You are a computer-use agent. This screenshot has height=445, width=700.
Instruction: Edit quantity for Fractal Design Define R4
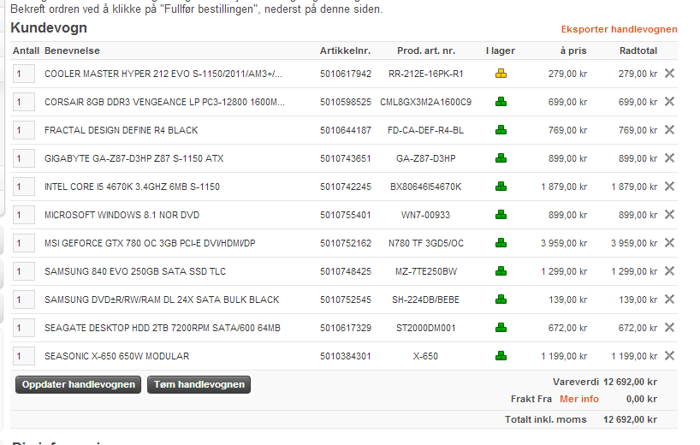(24, 130)
